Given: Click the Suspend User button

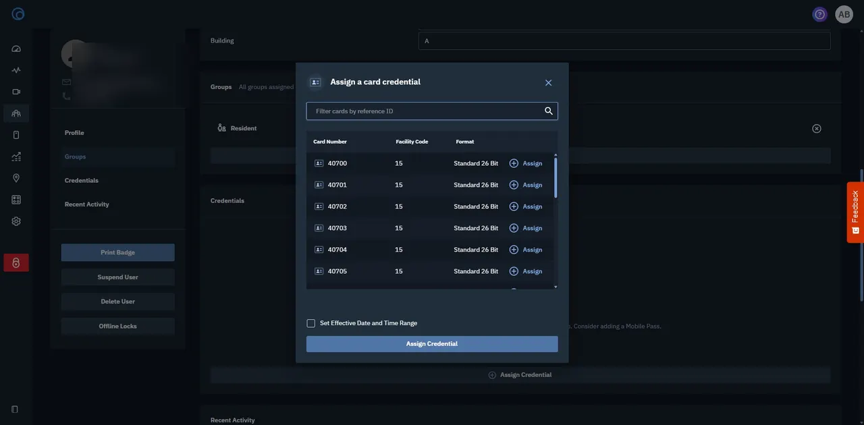Looking at the screenshot, I should [118, 277].
